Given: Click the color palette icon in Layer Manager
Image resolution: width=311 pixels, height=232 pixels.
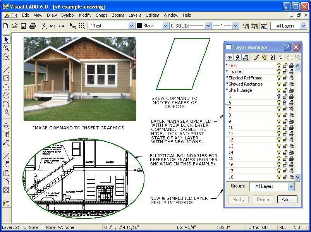Looking at the screenshot, I should coord(265,57).
